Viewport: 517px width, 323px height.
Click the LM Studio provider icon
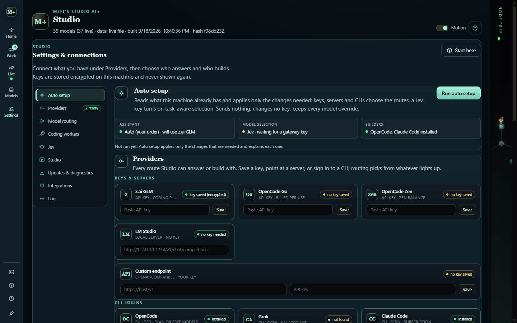(126, 234)
